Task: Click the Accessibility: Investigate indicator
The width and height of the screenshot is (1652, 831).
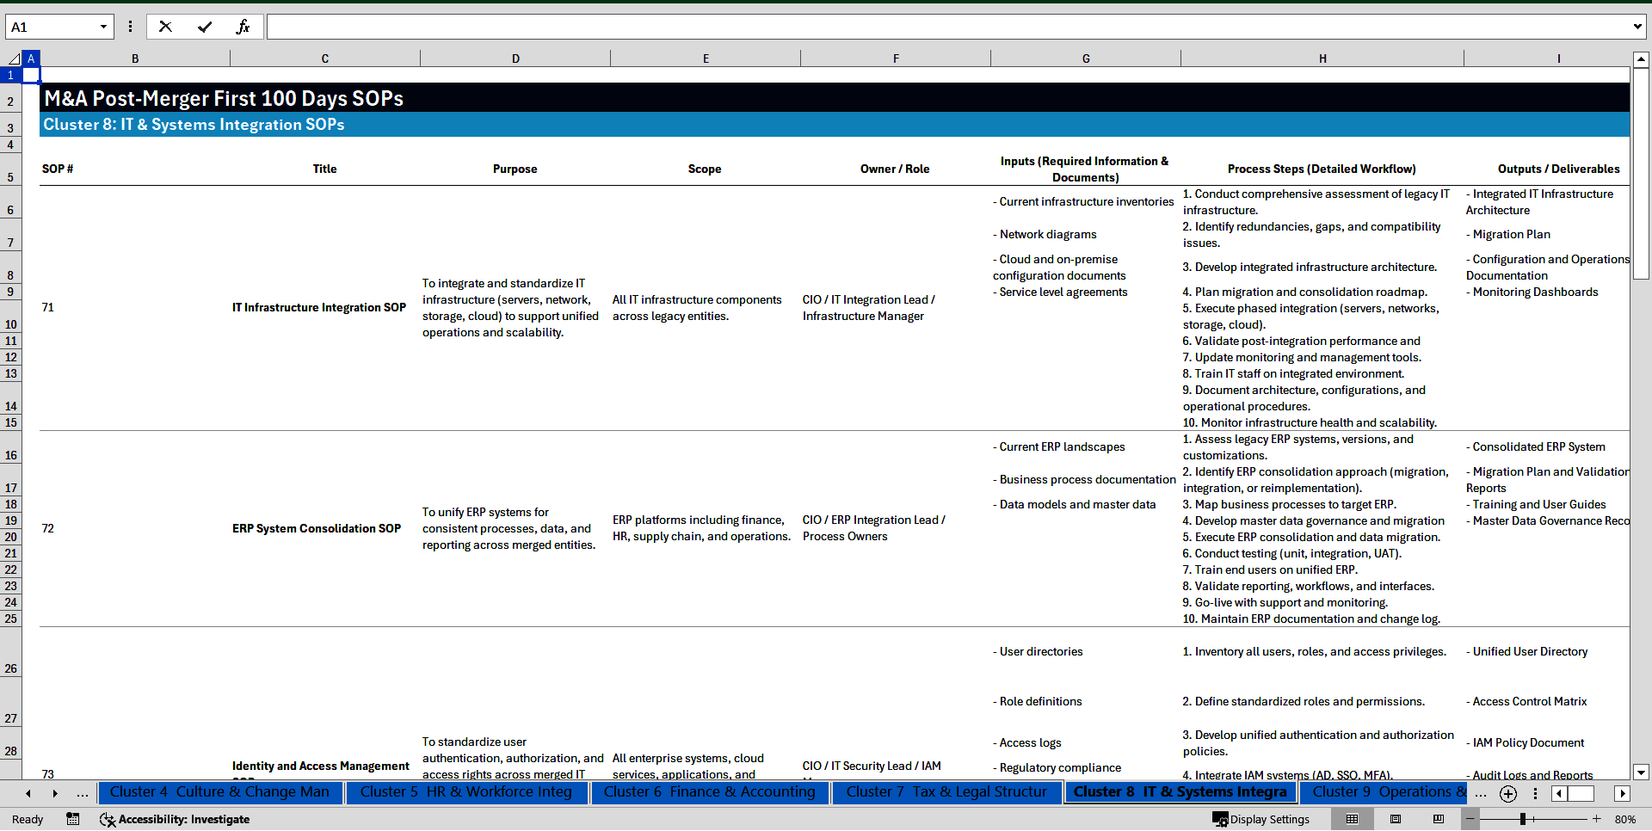Action: (x=175, y=820)
